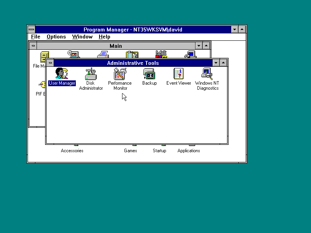This screenshot has height=233, width=311.
Task: Select the File Manager icon in Main window
Action: pos(45,56)
